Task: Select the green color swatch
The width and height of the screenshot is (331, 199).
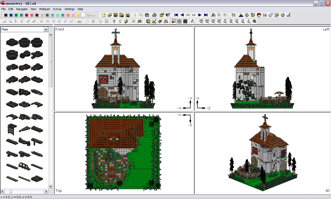Action: point(16,15)
